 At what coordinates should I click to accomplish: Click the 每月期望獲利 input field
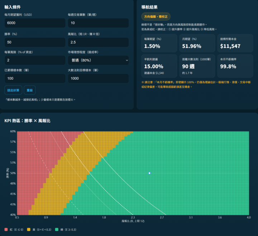(x=35, y=23)
